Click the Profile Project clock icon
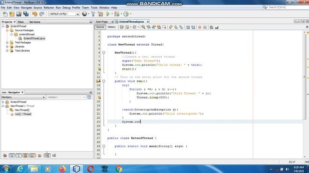Image resolution: width=309 pixels, height=173 pixels. (126, 14)
